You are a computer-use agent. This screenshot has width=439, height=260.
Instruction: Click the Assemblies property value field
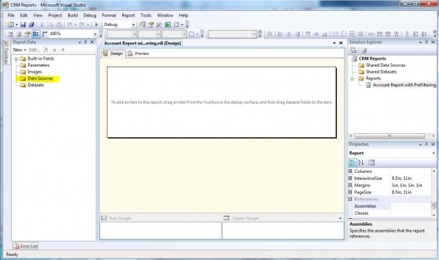(411, 206)
